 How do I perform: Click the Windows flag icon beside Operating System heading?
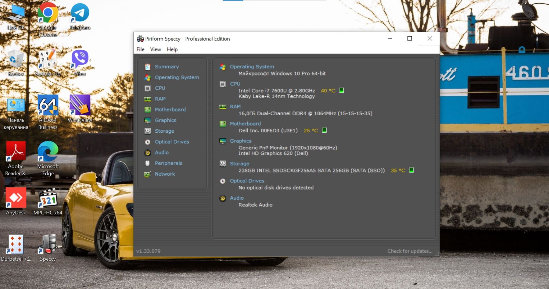[223, 67]
